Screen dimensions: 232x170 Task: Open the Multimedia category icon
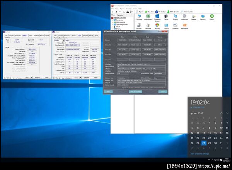point(184,17)
